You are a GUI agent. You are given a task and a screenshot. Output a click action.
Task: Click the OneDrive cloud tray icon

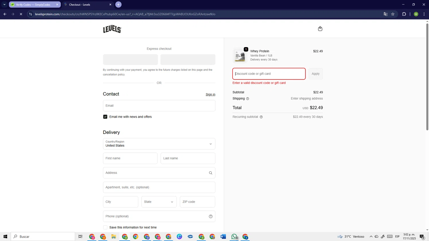377,236
